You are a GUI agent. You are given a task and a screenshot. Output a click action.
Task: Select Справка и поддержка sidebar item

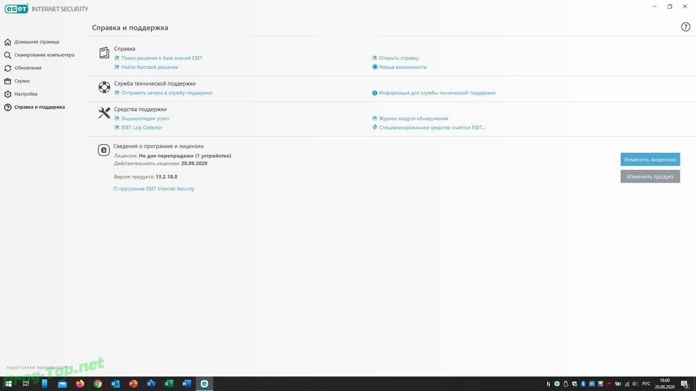[x=39, y=107]
